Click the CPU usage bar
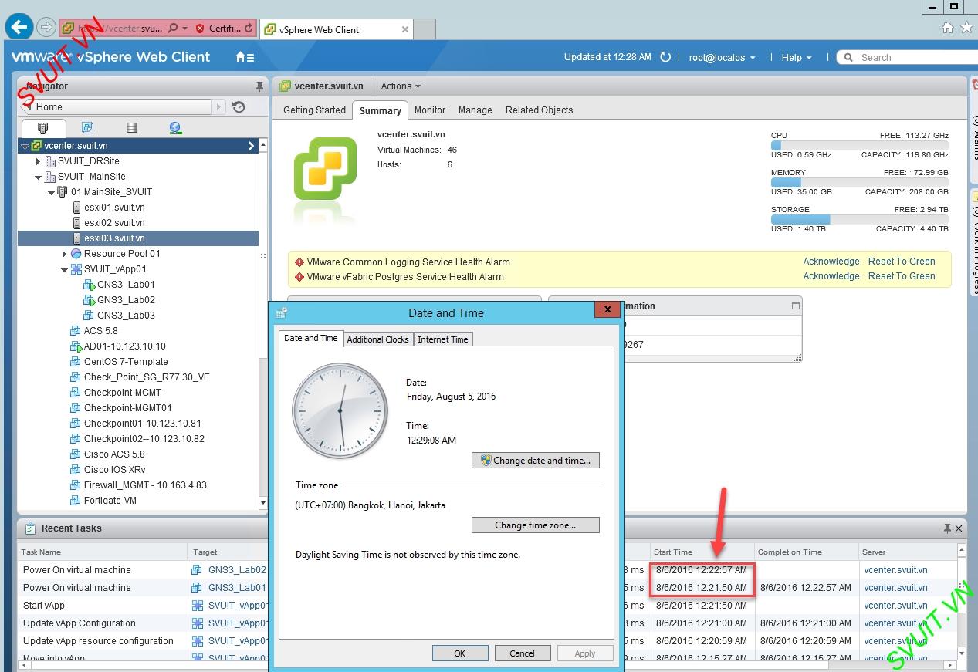This screenshot has height=672, width=978. [859, 145]
